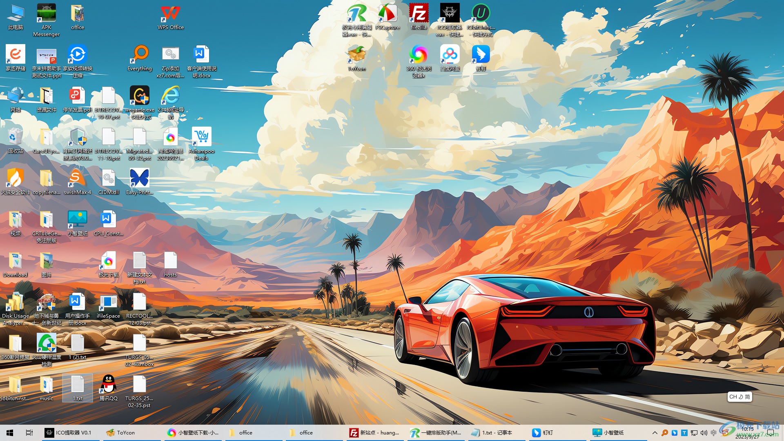Select the 此电脑 desktop icon
The width and height of the screenshot is (784, 441).
(x=16, y=16)
